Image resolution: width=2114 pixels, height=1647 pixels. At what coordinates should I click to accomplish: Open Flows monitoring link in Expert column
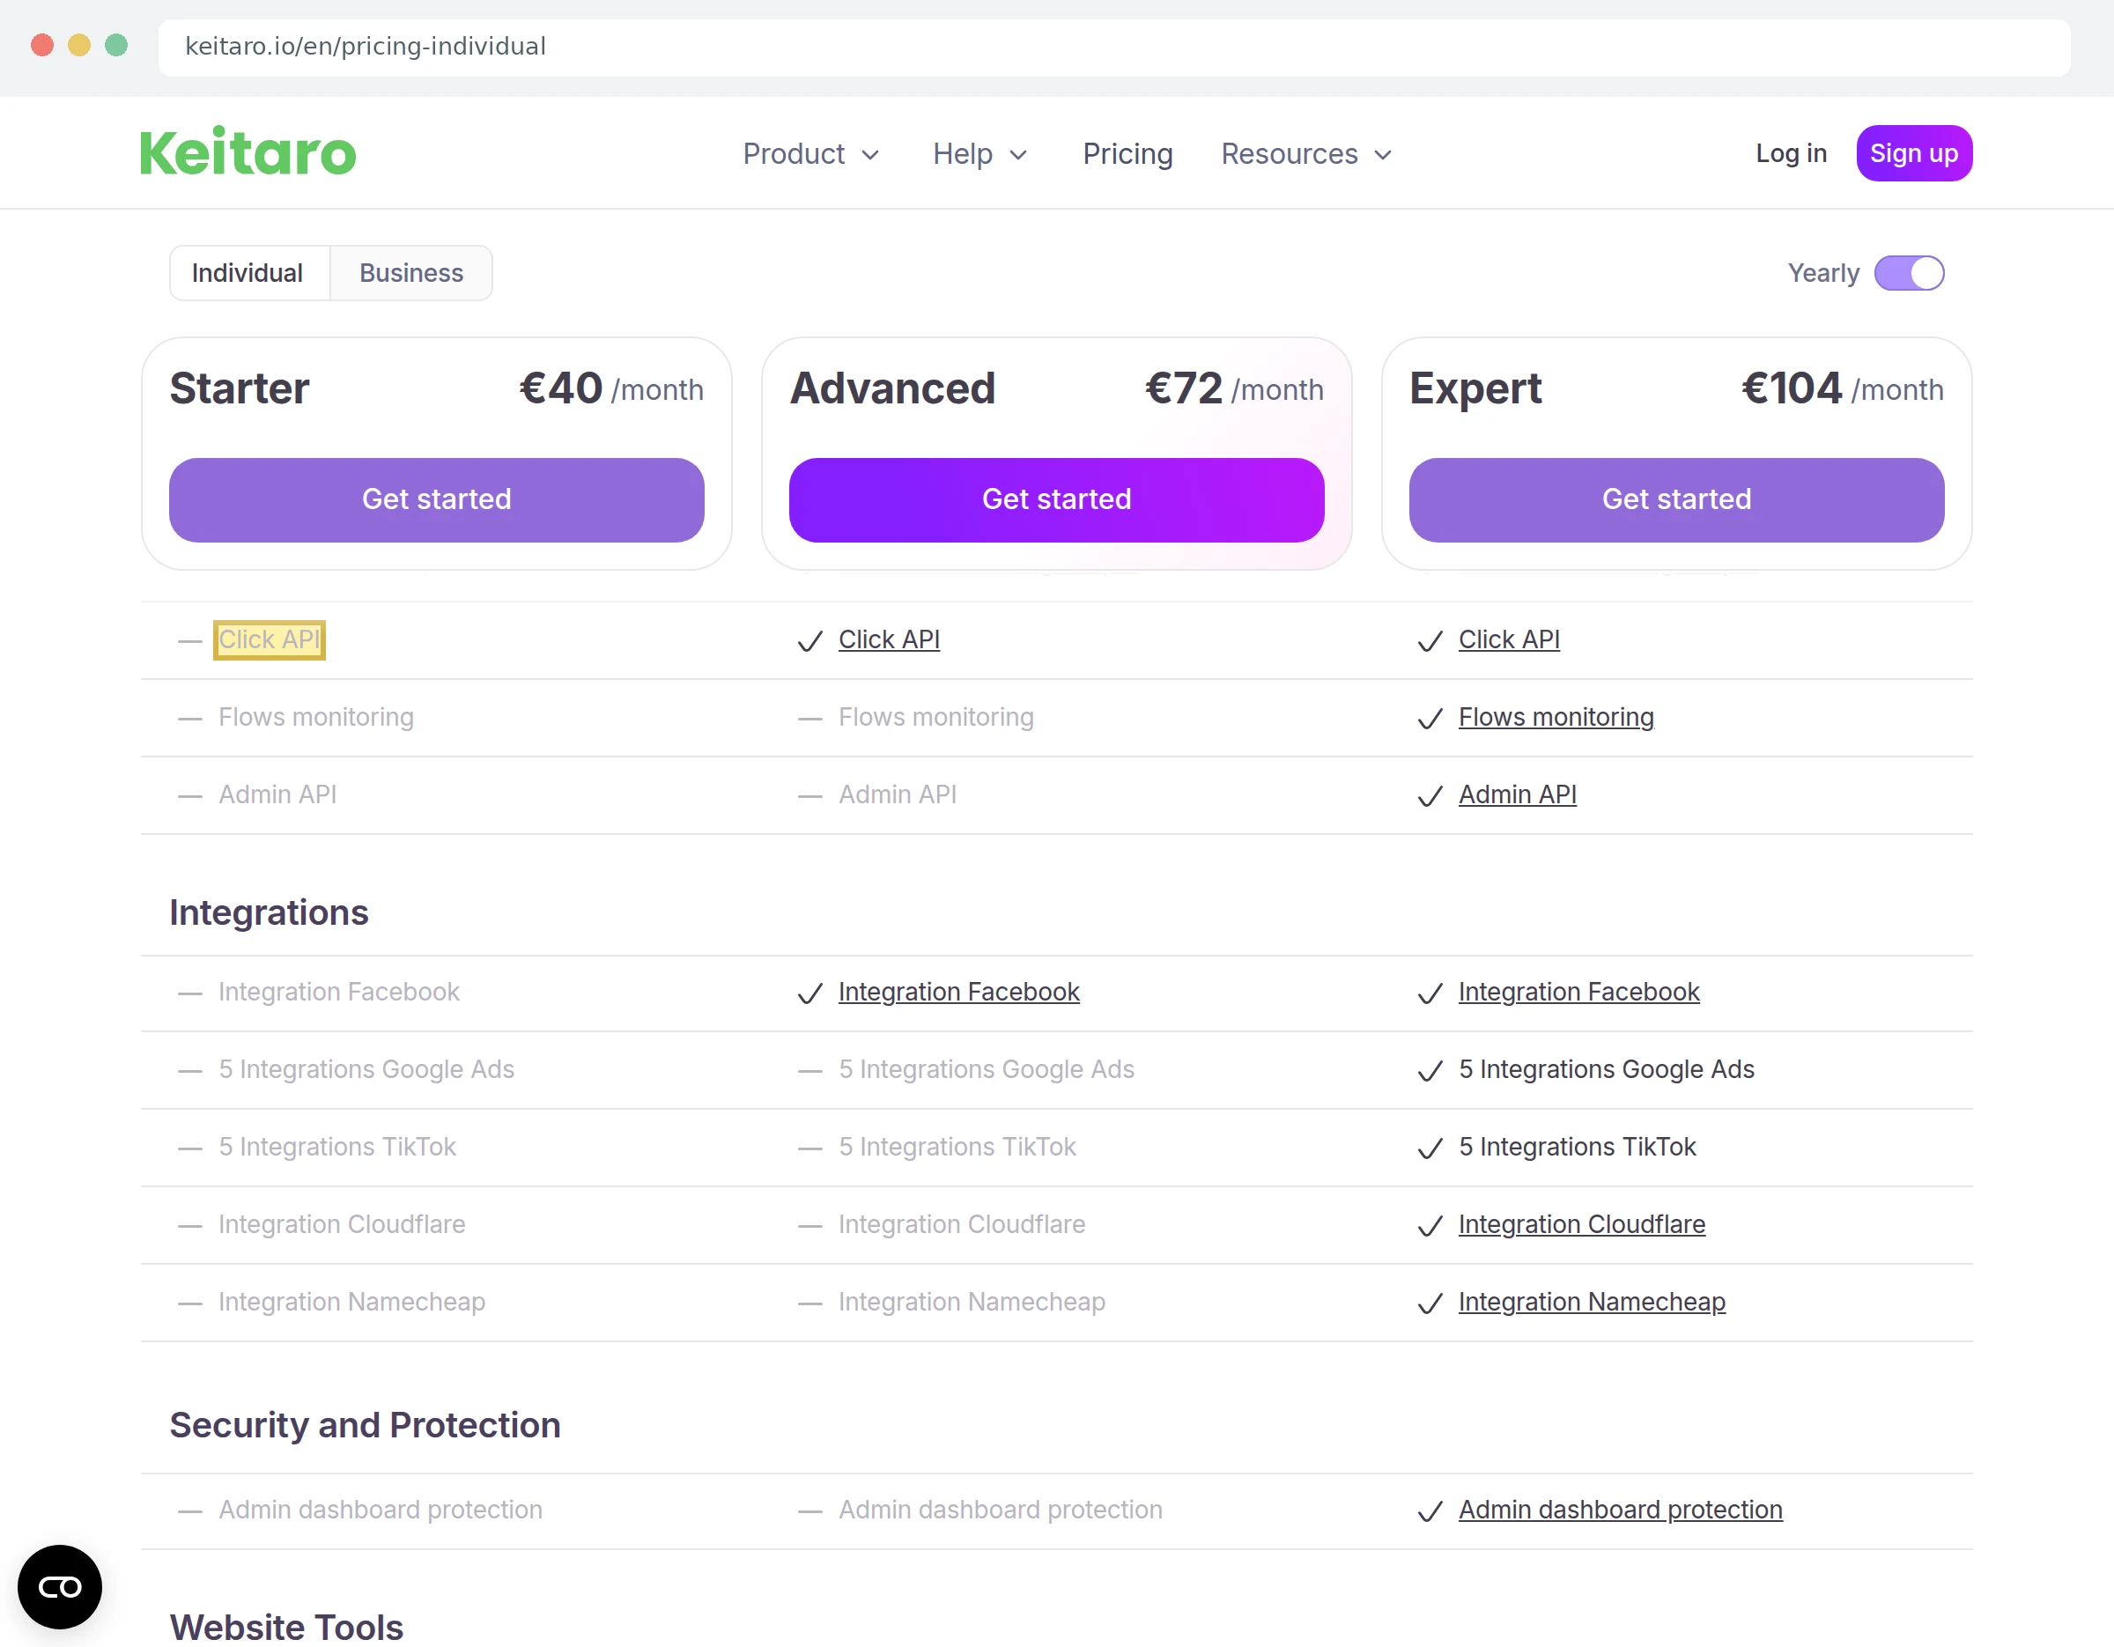(1556, 717)
